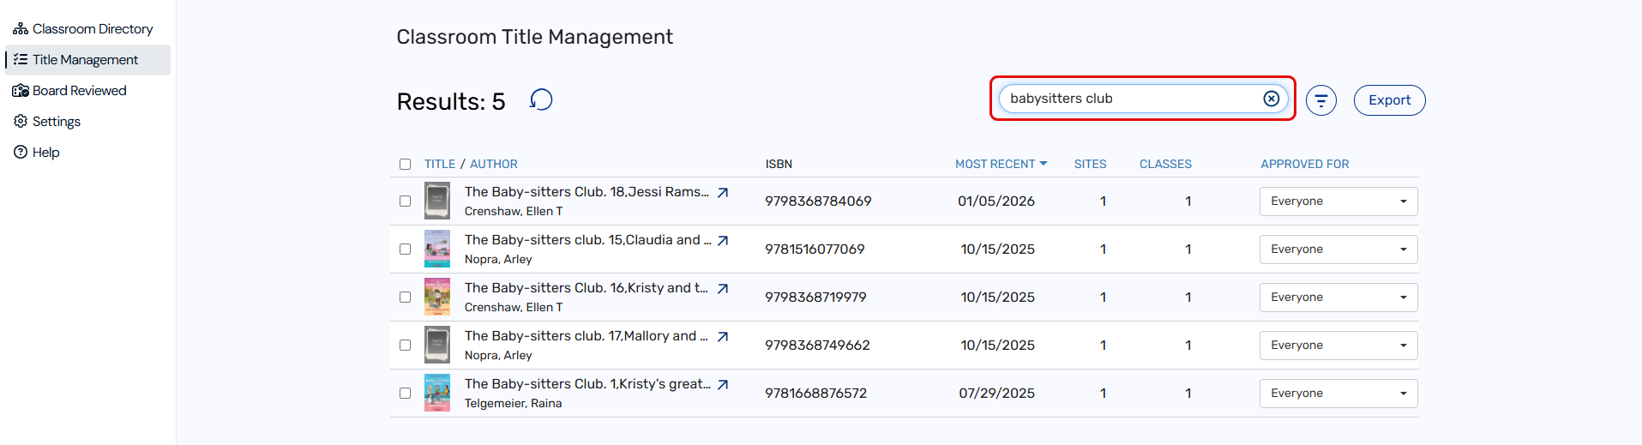Sort by Classes column header
1642x445 pixels.
(x=1165, y=164)
